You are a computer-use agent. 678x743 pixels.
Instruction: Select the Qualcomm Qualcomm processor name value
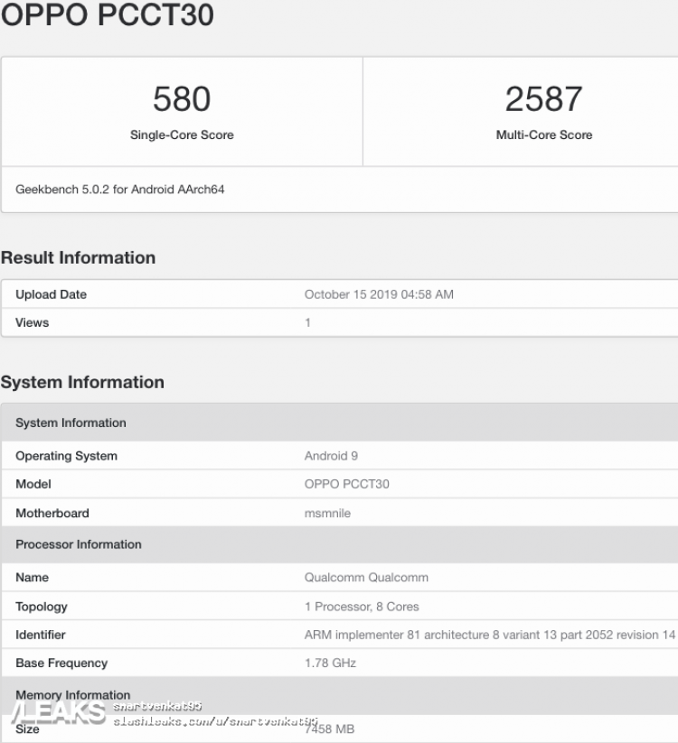[366, 578]
